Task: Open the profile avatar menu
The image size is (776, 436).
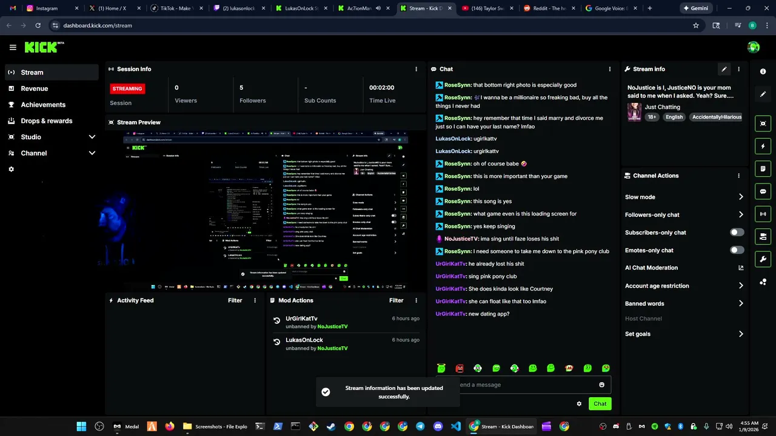Action: click(754, 47)
